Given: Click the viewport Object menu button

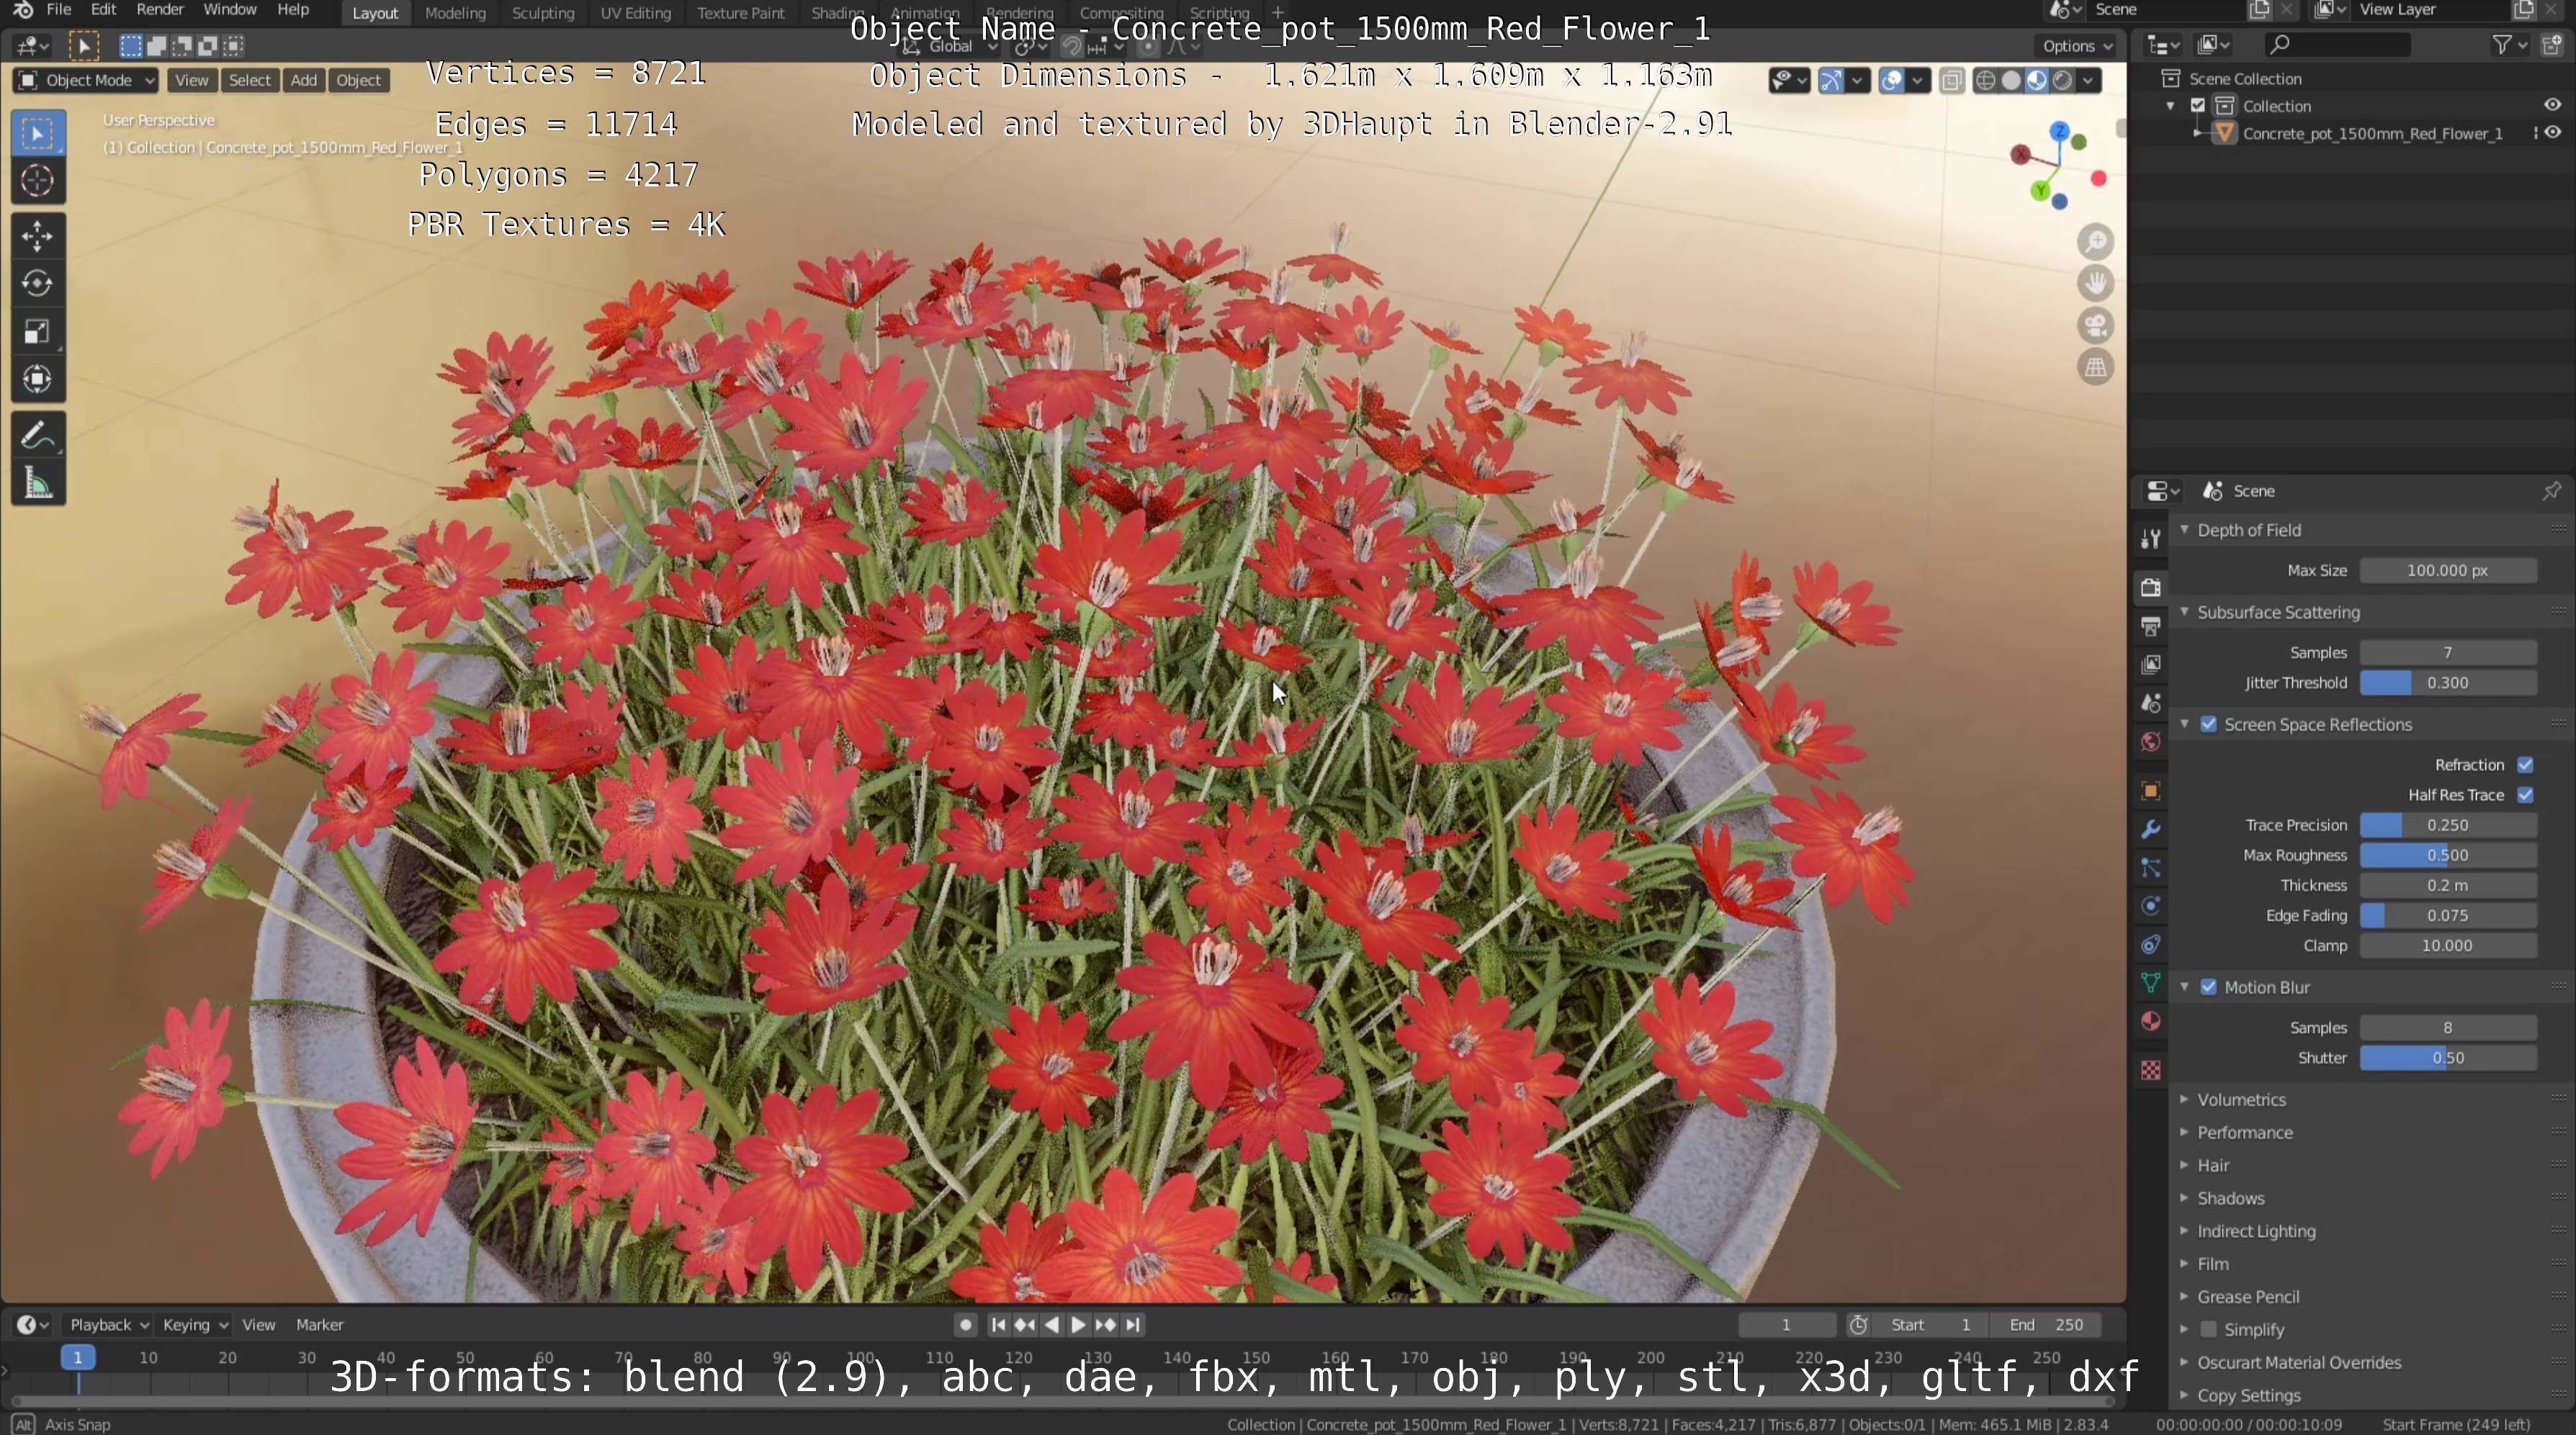Looking at the screenshot, I should [x=358, y=80].
